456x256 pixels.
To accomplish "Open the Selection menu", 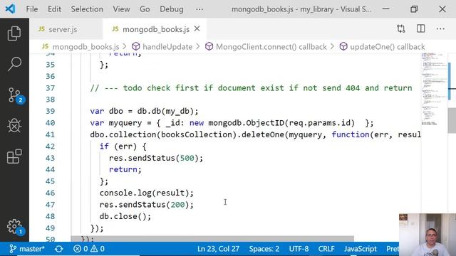I will point(87,9).
